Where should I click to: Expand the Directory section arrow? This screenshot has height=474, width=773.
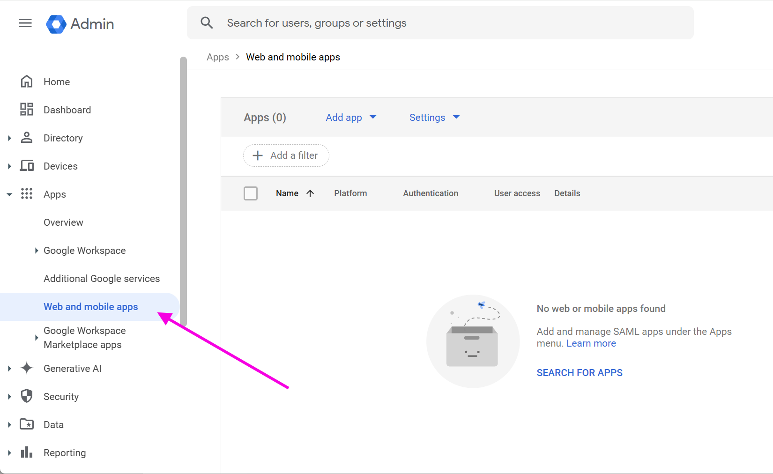(9, 138)
